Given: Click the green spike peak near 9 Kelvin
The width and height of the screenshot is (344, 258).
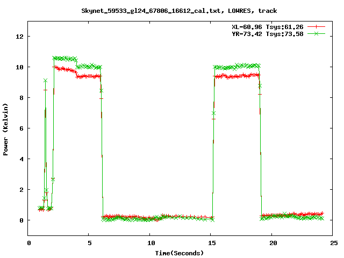Looking at the screenshot, I should [45, 81].
